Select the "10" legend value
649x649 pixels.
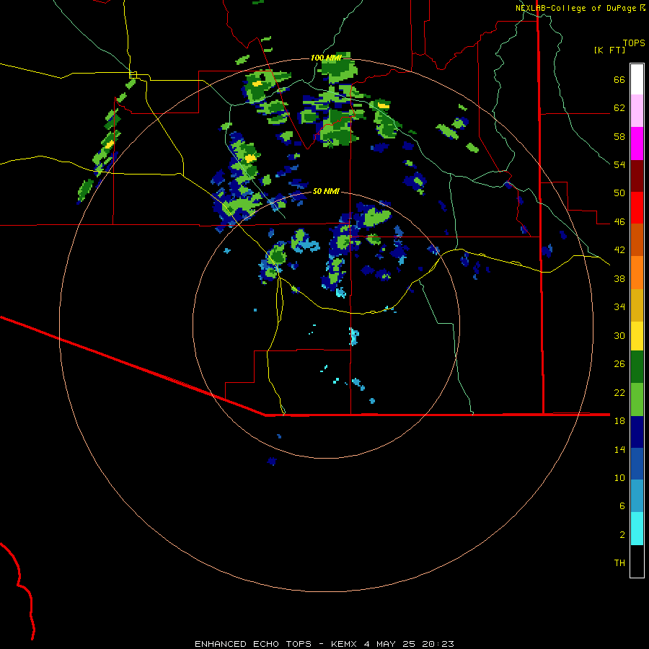619,477
